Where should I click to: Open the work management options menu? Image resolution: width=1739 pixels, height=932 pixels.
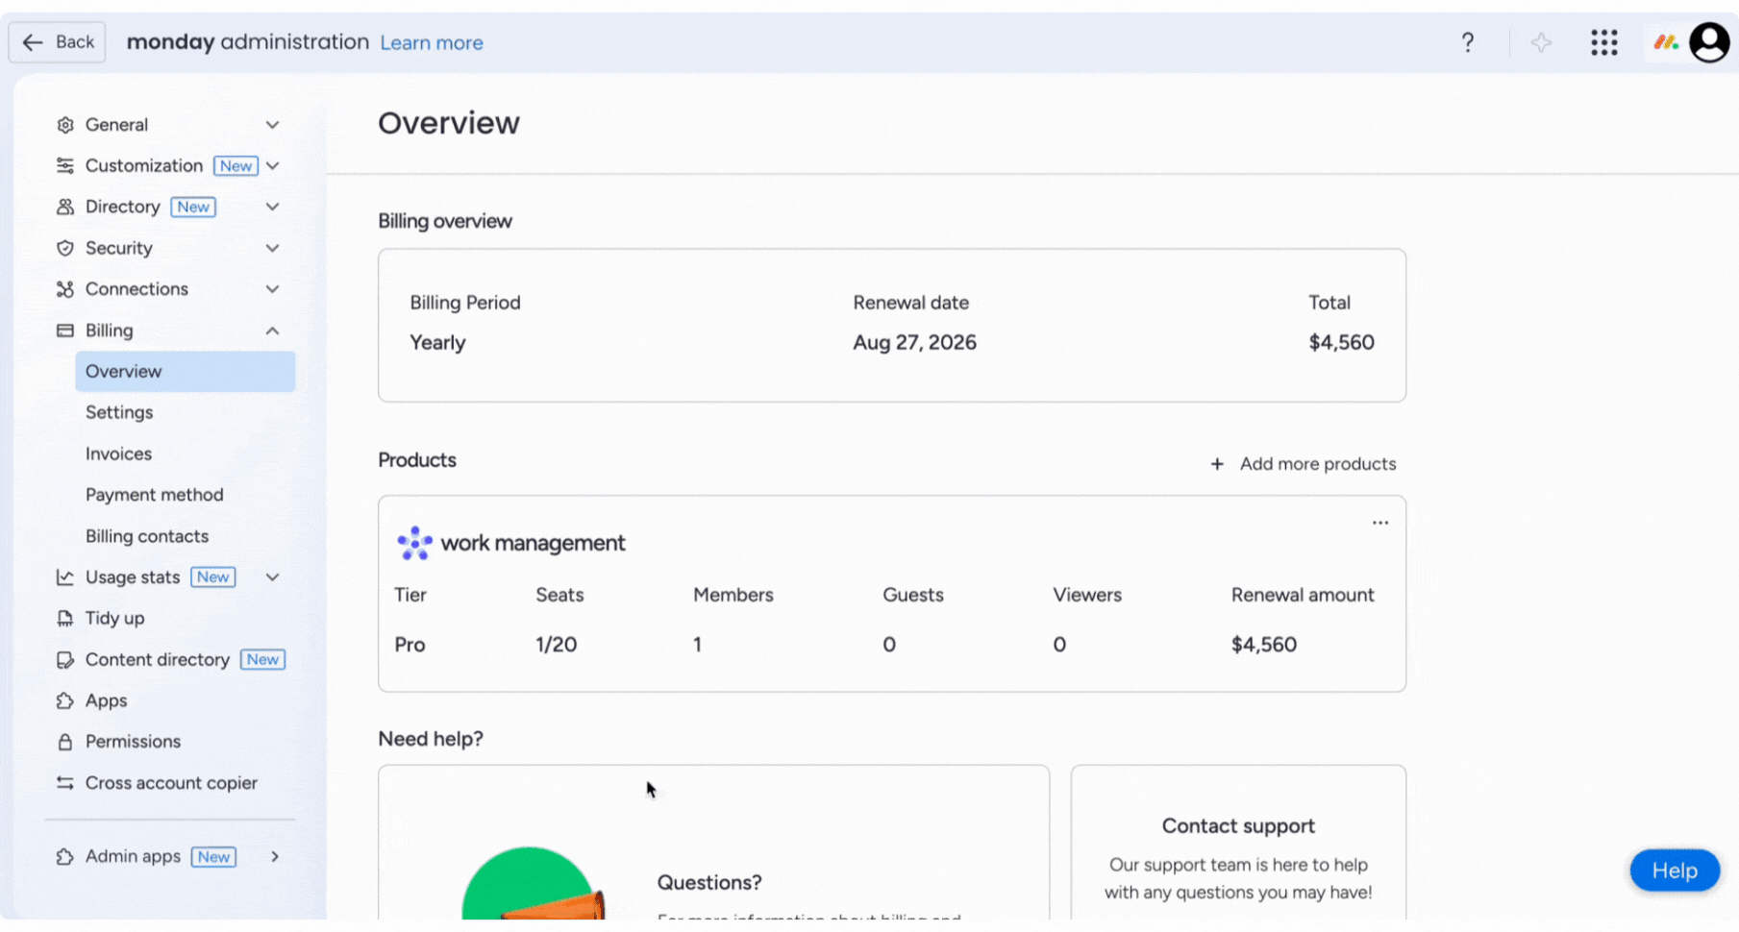(1379, 522)
